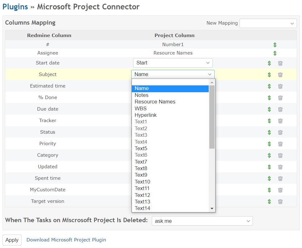
Task: Click the reorder arrows for the Subject row
Action: coord(269,74)
